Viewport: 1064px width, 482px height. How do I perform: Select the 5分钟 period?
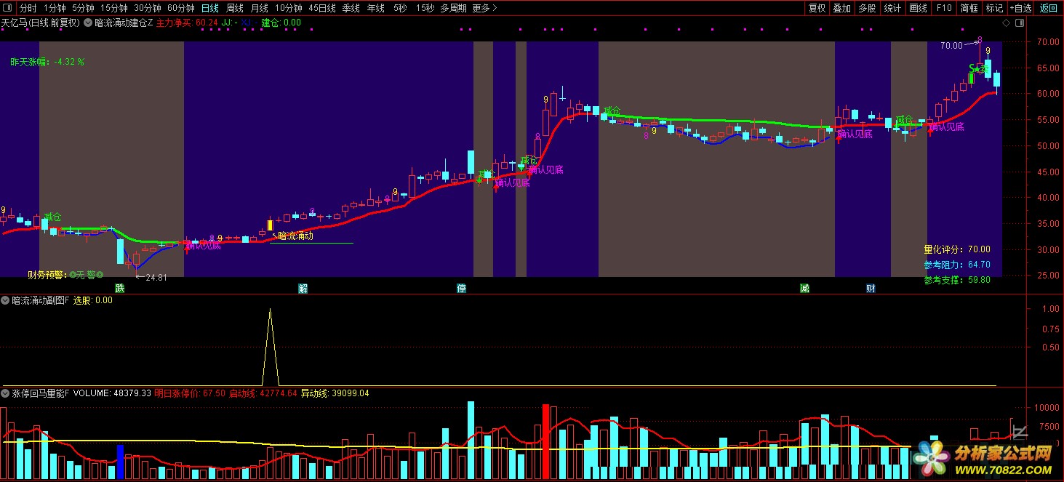point(83,8)
